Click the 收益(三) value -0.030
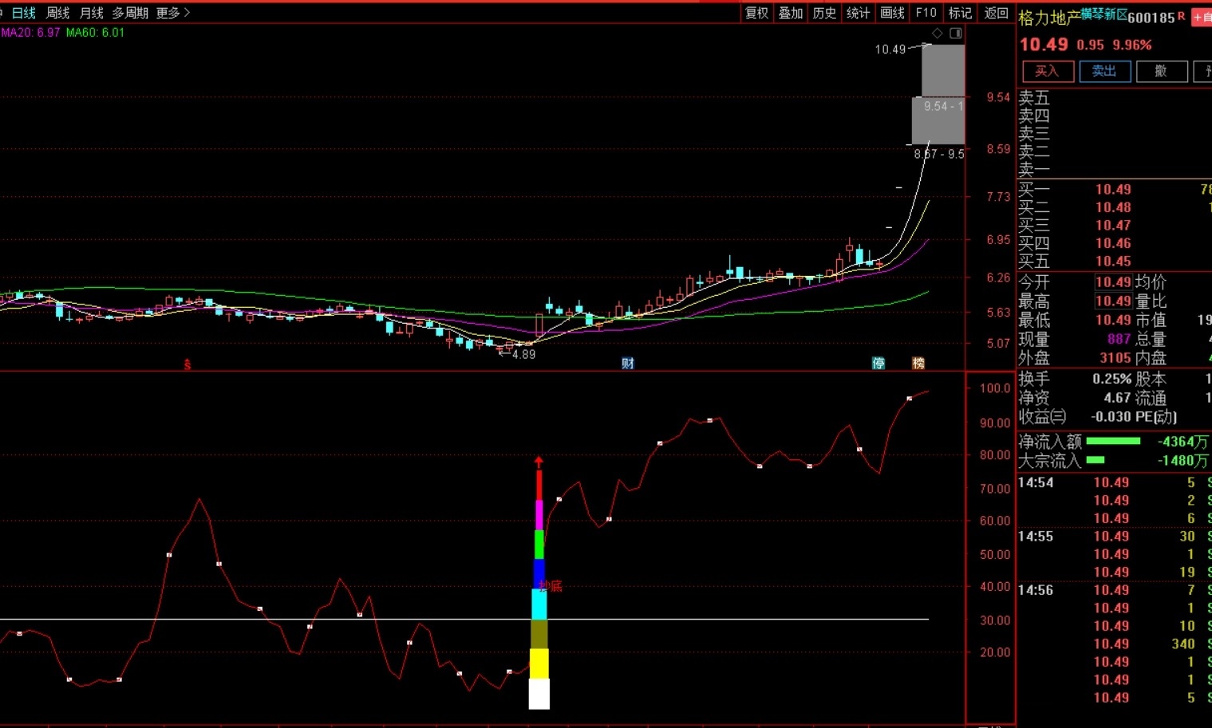The height and width of the screenshot is (728, 1212). pos(1111,417)
